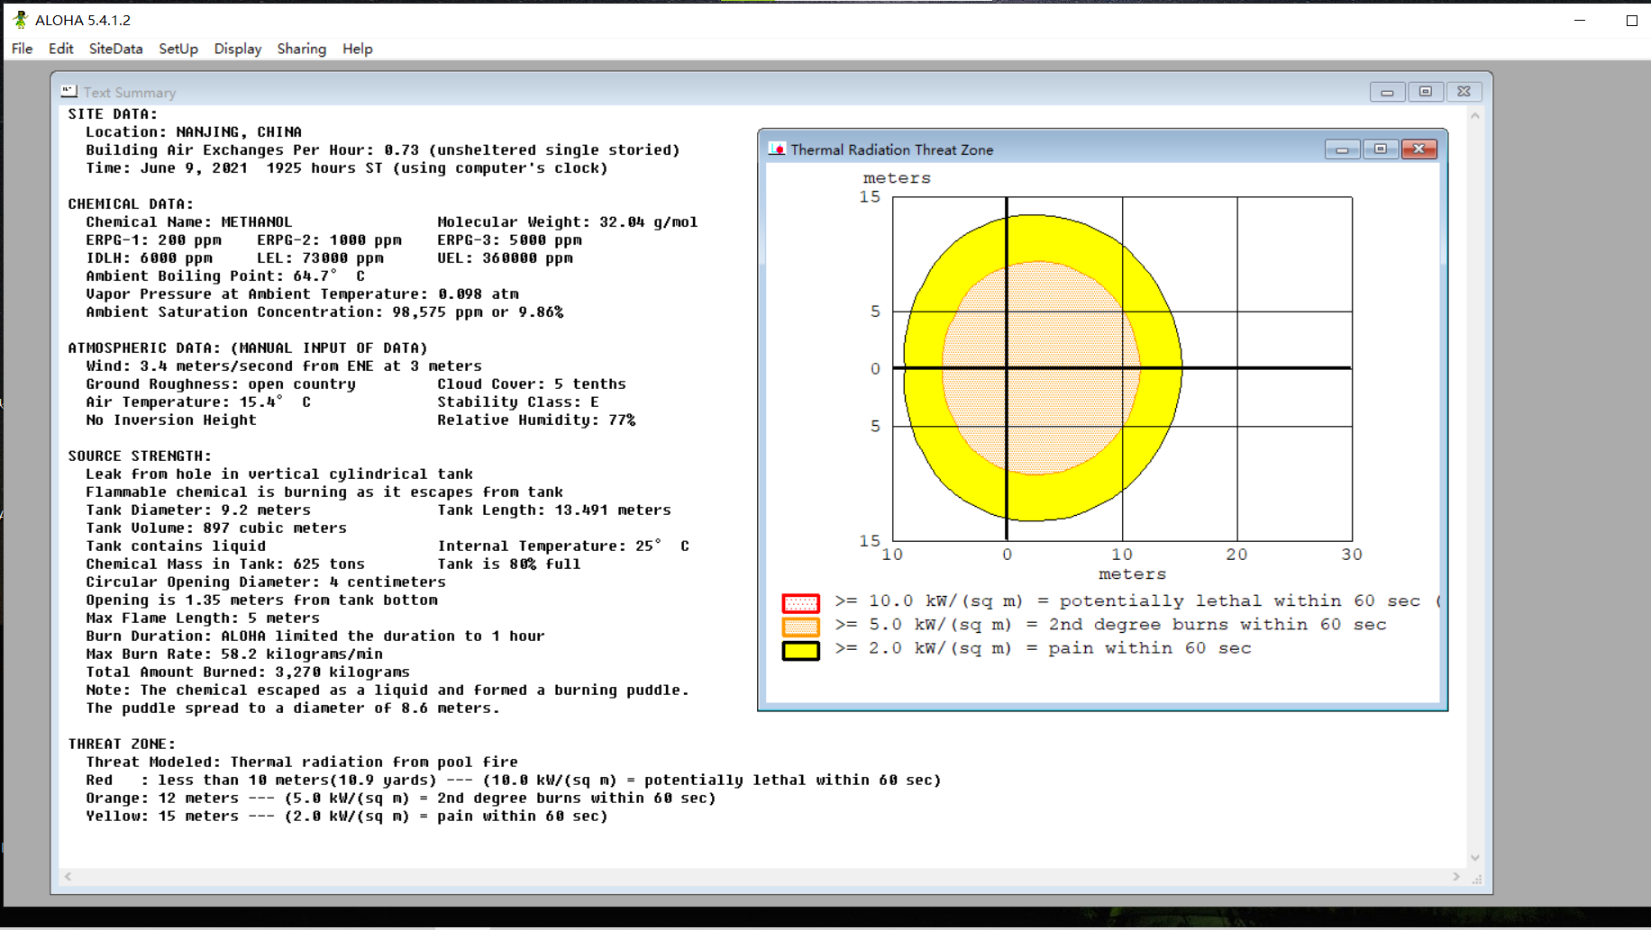1651x930 pixels.
Task: Click the ALOHA application icon in title bar
Action: (20, 20)
